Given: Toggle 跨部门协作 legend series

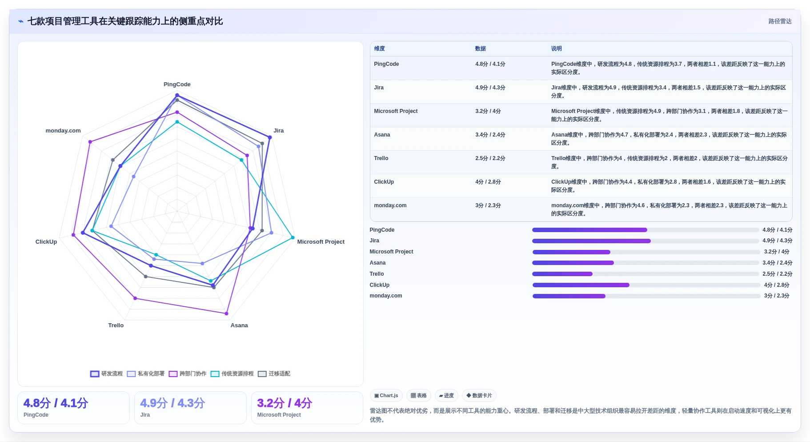Looking at the screenshot, I should [x=188, y=374].
